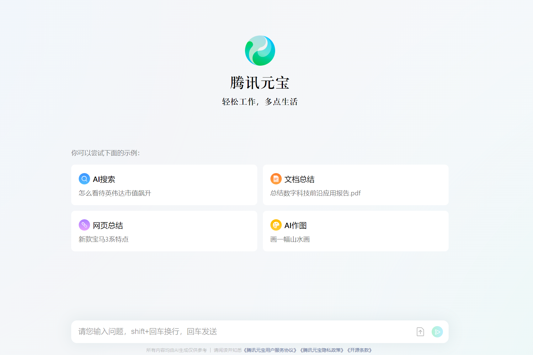
Task: Click text 你可以尝试下面的示例
Action: pos(105,153)
